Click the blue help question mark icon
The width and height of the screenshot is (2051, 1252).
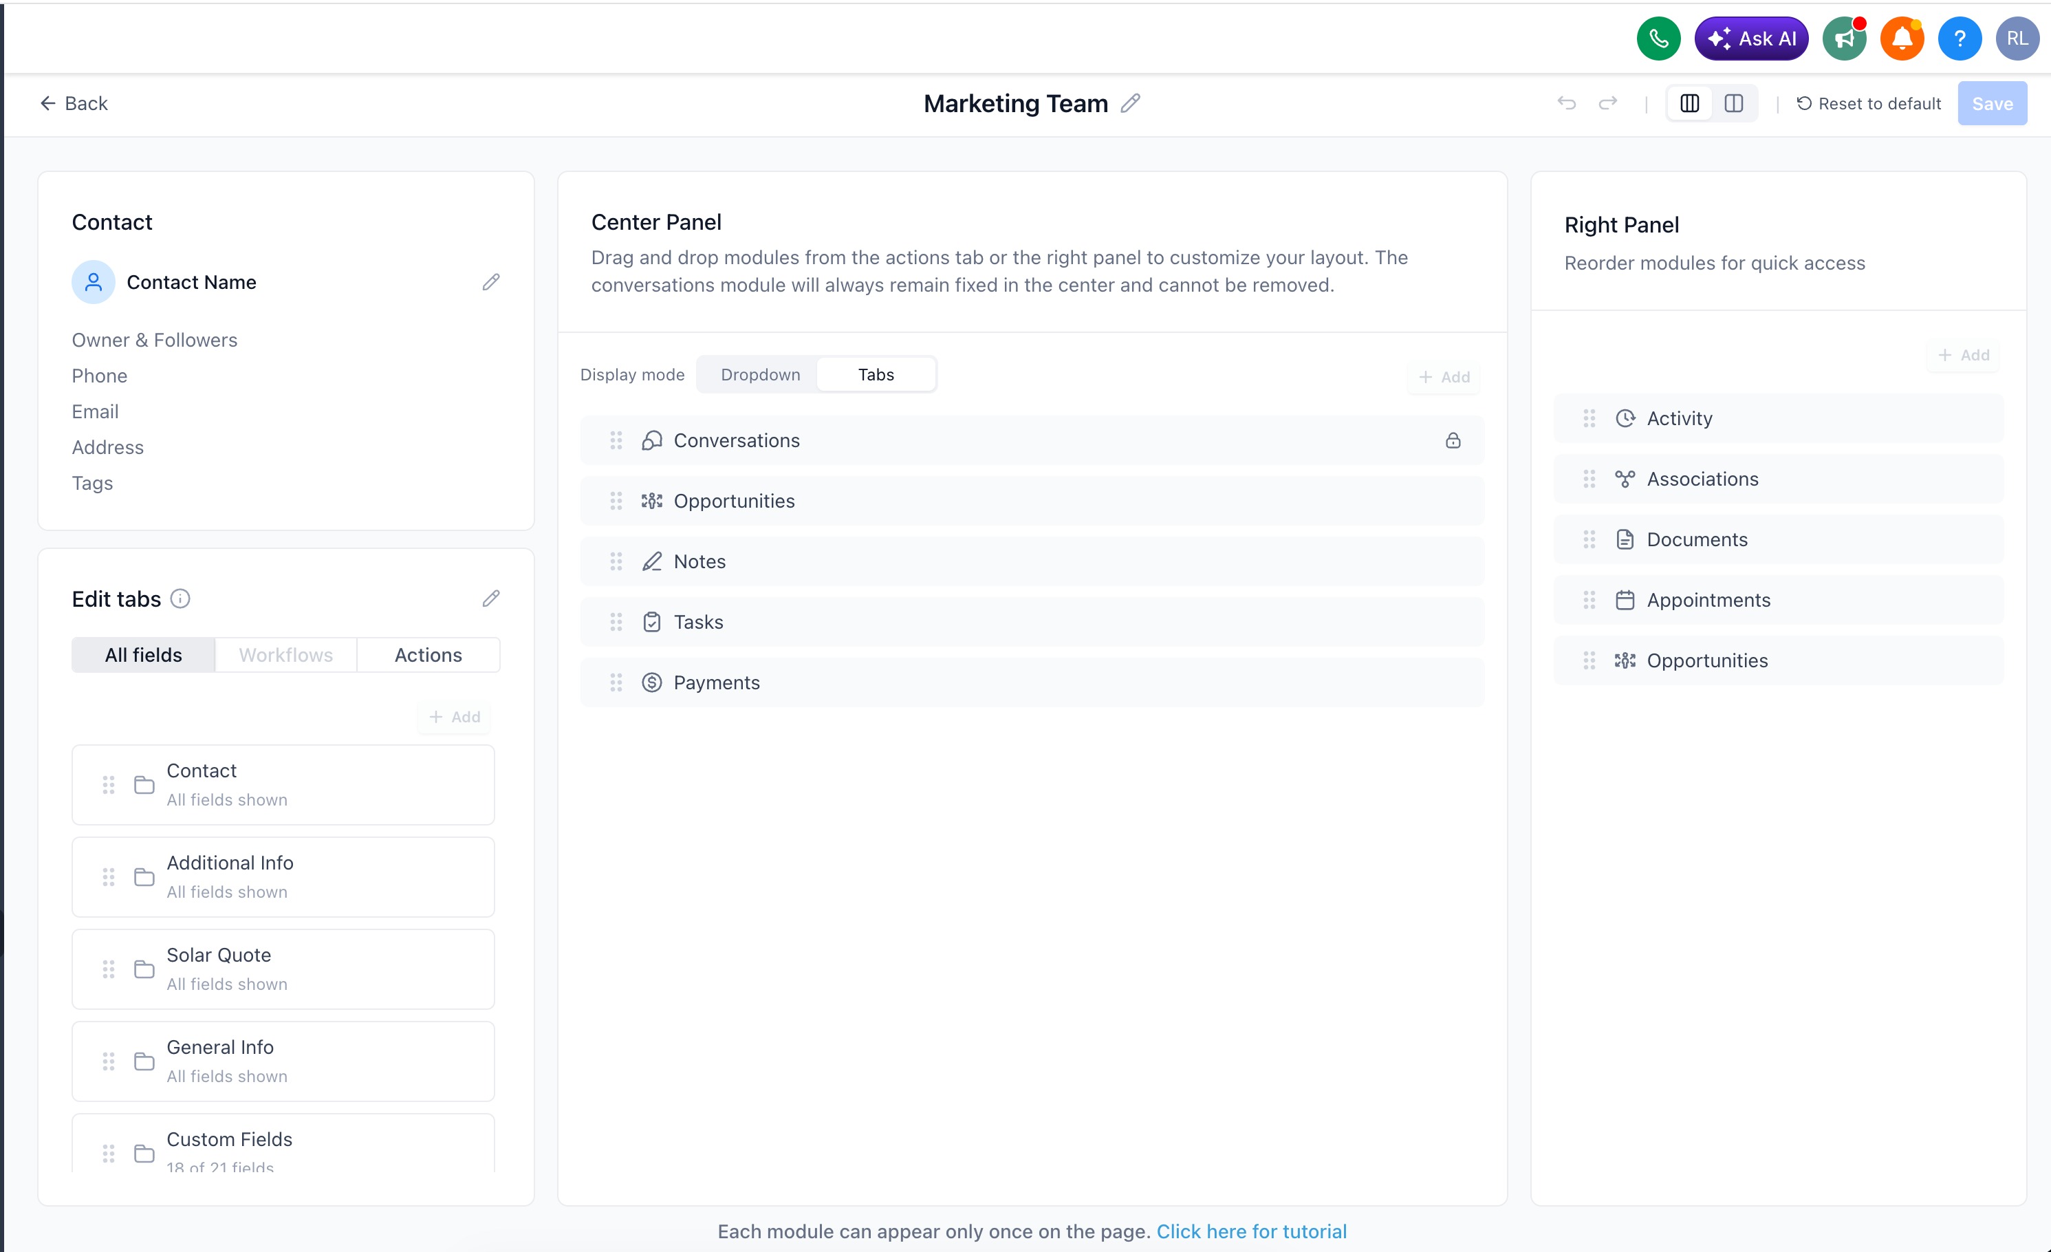coord(1959,39)
